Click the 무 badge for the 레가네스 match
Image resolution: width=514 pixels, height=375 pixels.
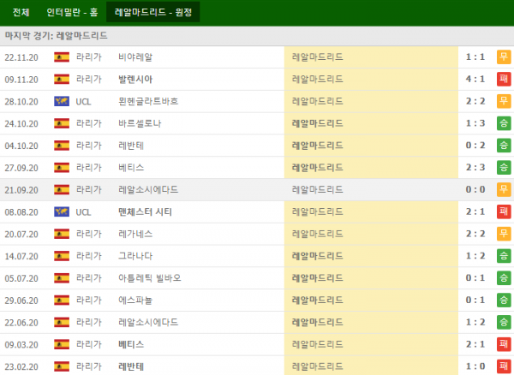click(x=504, y=234)
